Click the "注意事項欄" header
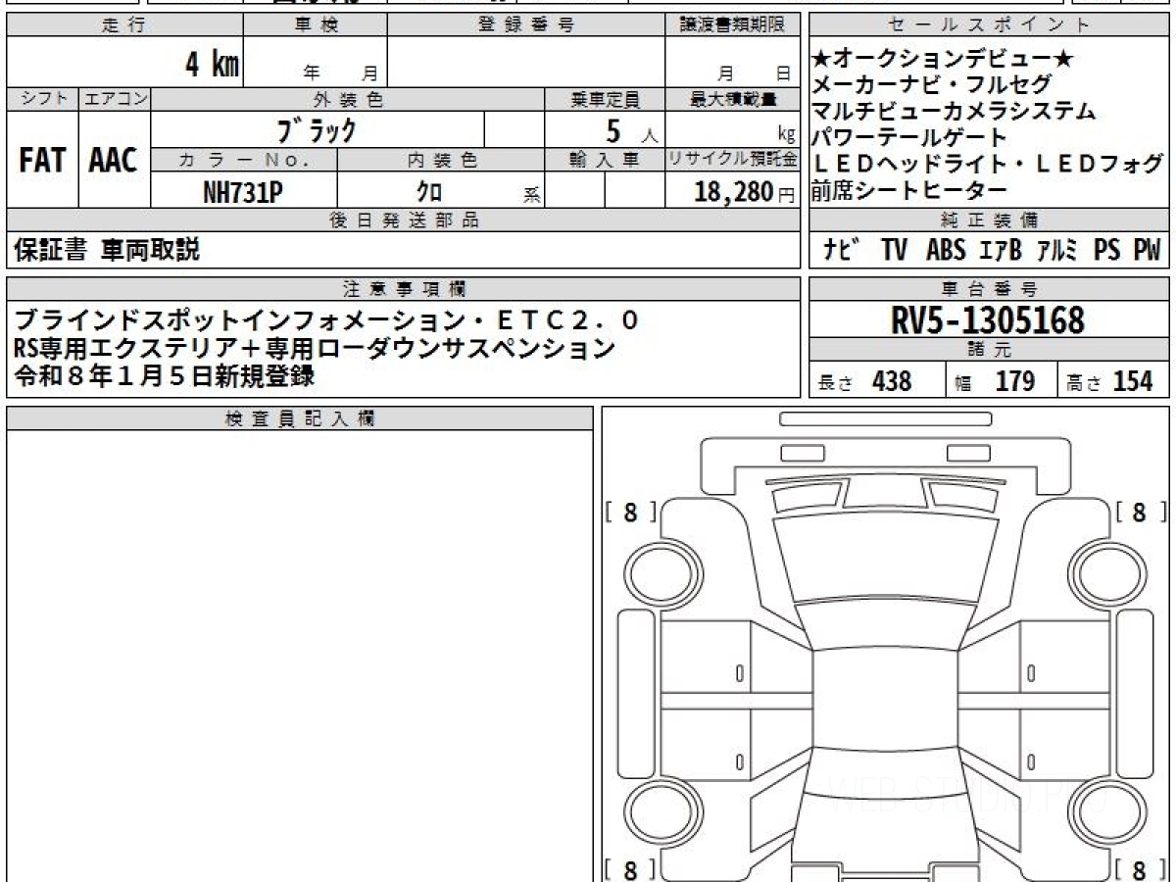 [404, 288]
